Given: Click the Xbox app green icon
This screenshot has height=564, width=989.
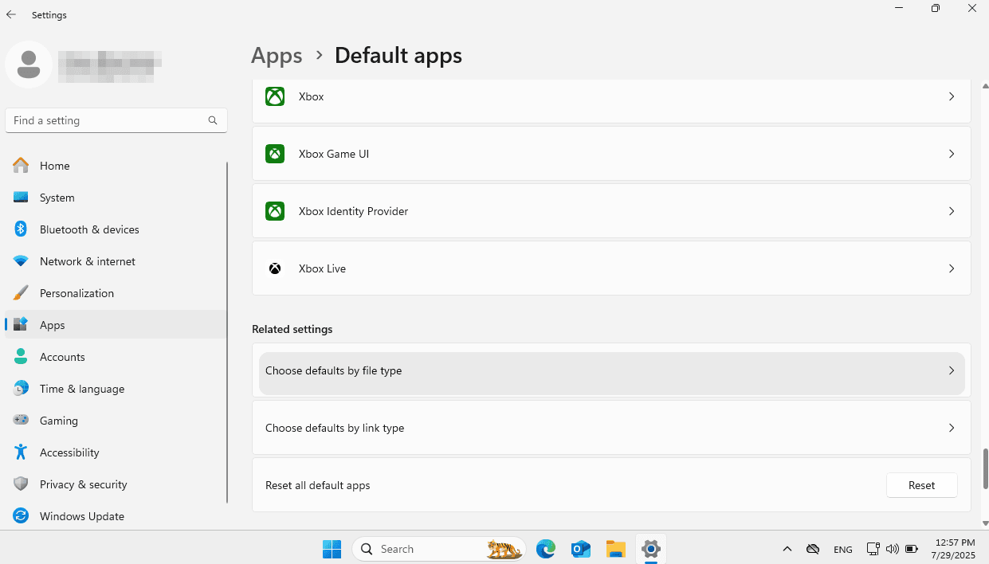Looking at the screenshot, I should 275,96.
